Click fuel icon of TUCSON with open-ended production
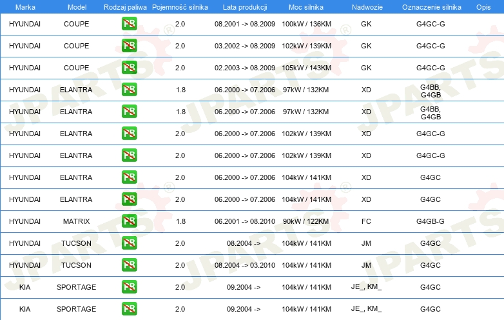Screen dimensions: 504x320 129,243
